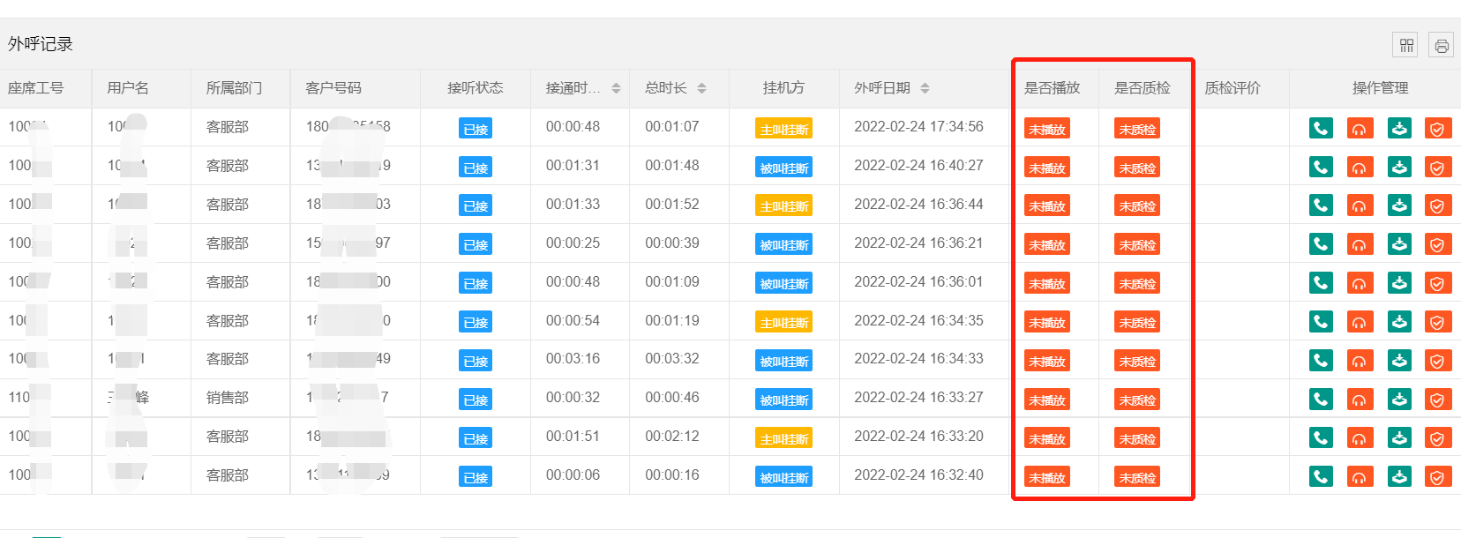1461x538 pixels.
Task: Click 未质检 tag in second row
Action: click(1137, 168)
